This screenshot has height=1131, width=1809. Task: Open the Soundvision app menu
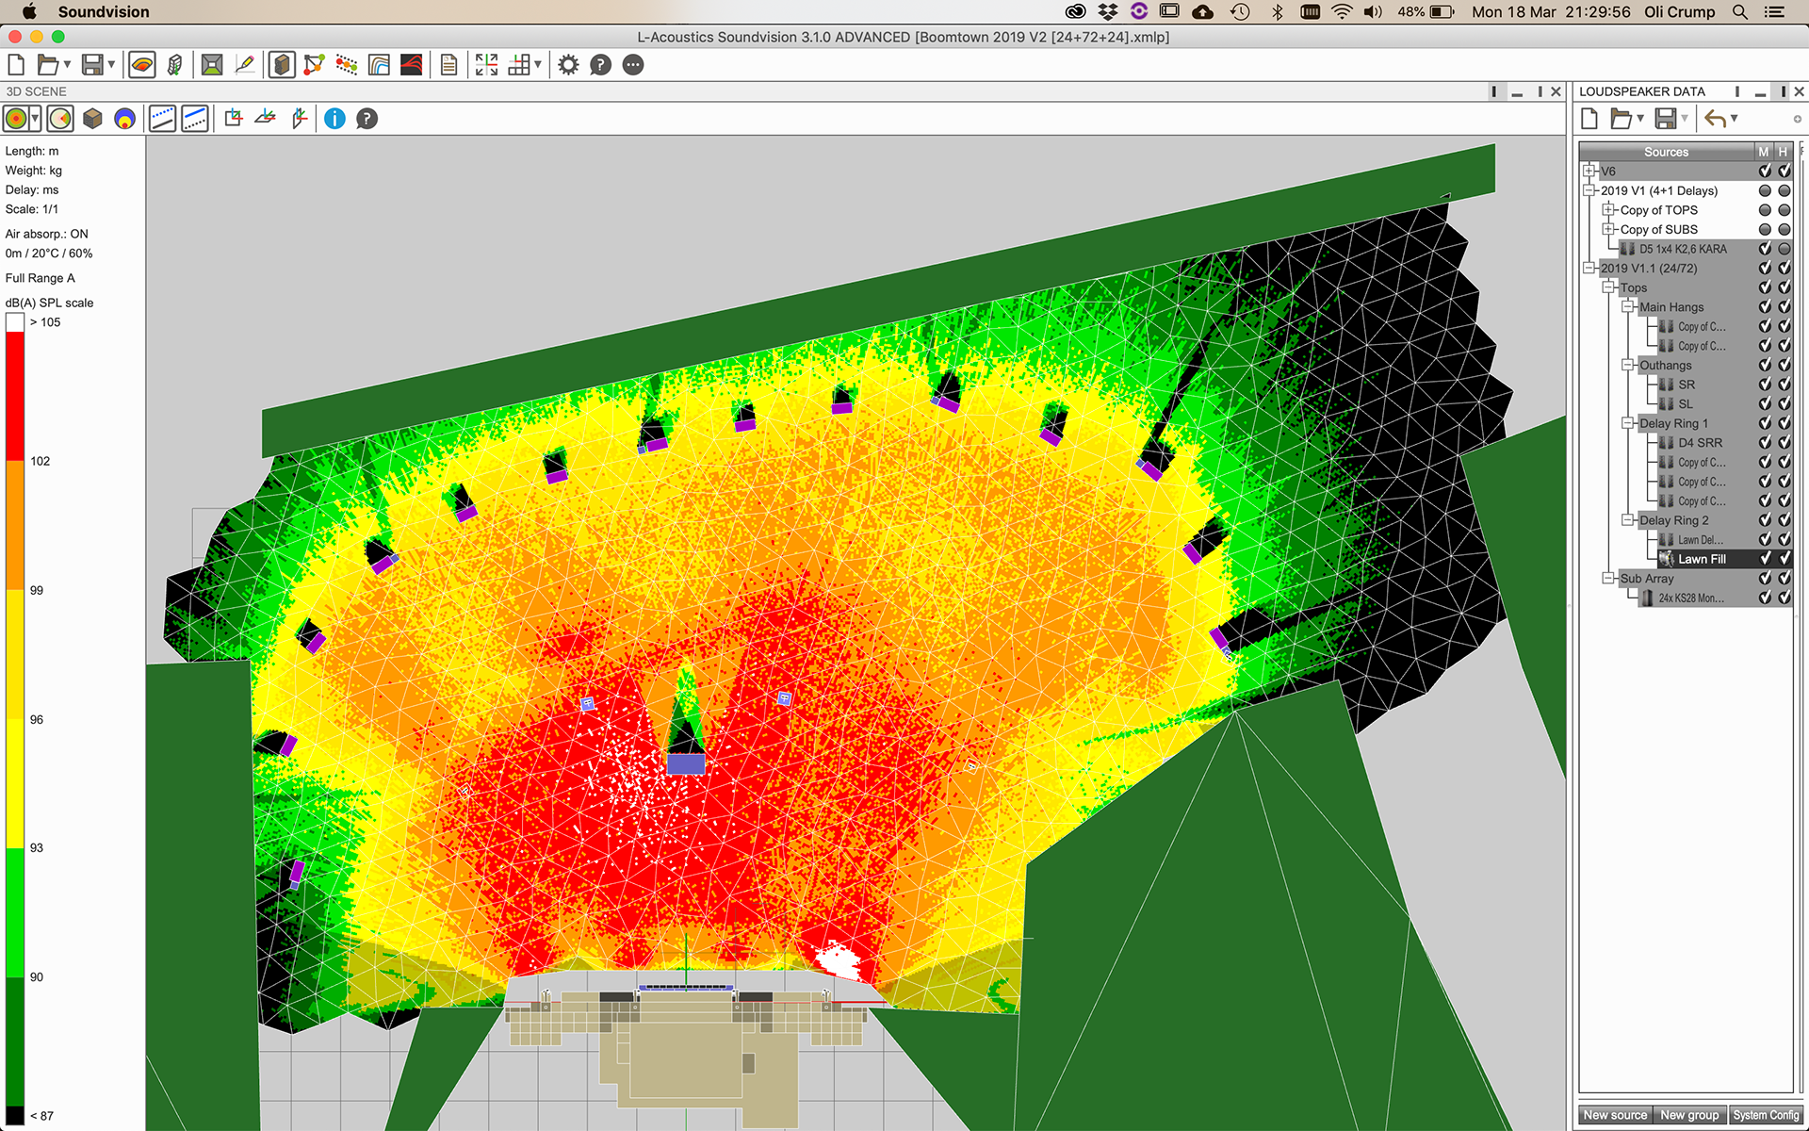click(104, 11)
